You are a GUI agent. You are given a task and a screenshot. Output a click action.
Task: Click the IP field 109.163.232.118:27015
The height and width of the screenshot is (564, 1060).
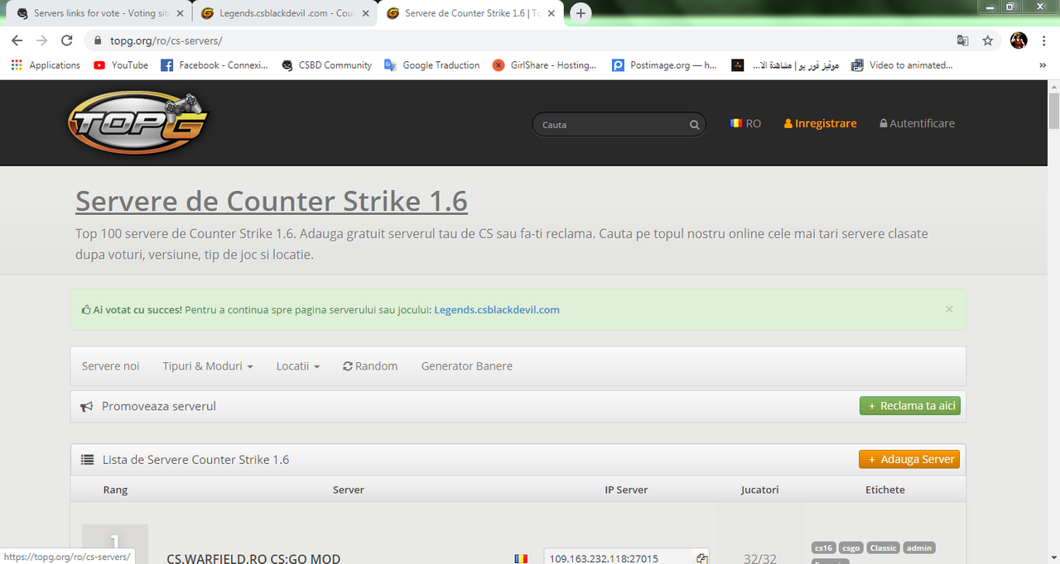pos(619,558)
